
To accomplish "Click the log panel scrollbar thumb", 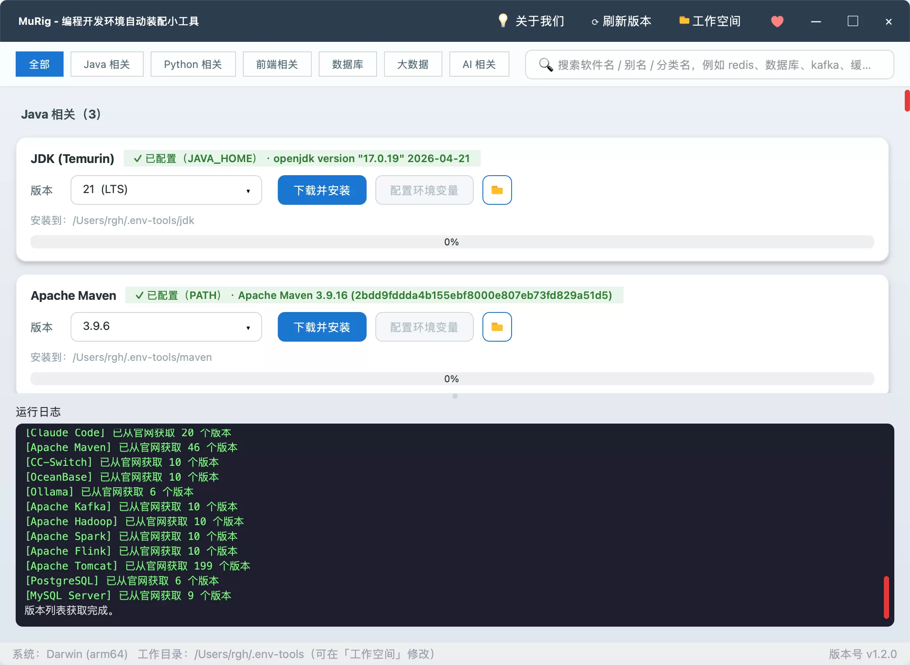I will (886, 597).
